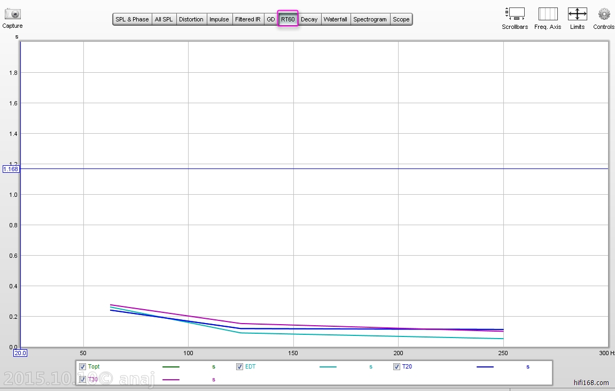Select the Scope tab

pos(401,19)
